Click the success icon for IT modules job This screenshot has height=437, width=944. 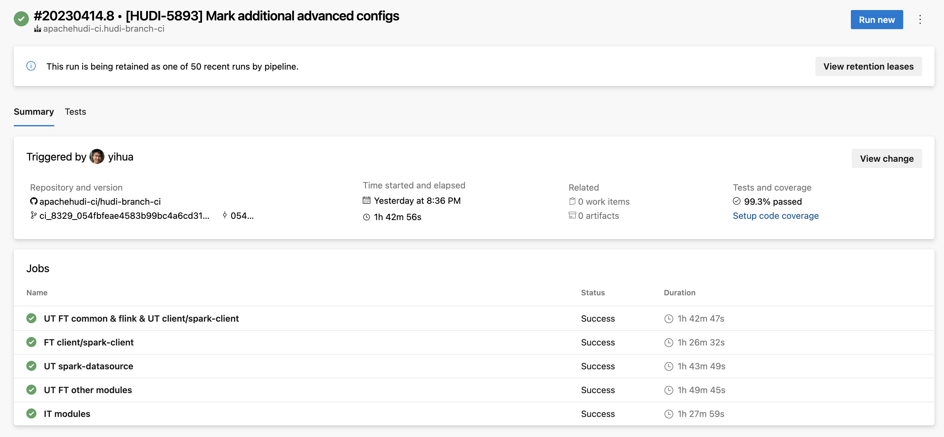[x=31, y=413]
